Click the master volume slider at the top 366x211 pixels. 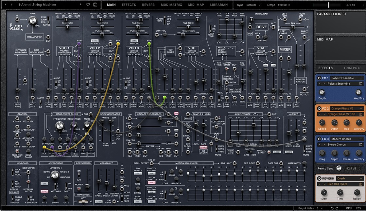328,5
